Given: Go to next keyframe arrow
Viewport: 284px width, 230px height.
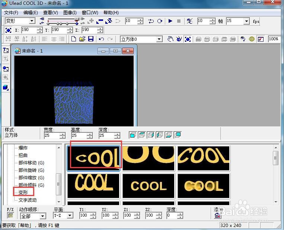Looking at the screenshot, I should point(83,23).
